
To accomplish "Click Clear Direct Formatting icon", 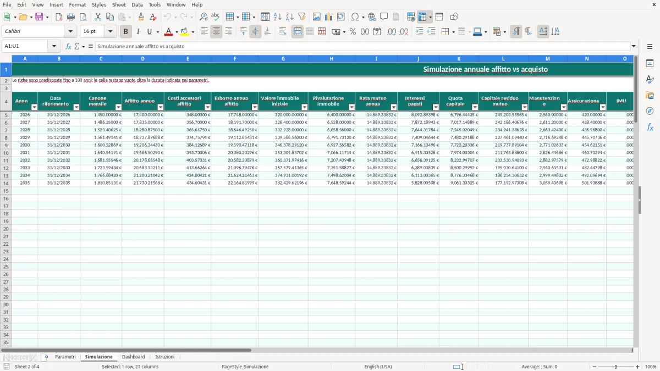I will point(153,17).
